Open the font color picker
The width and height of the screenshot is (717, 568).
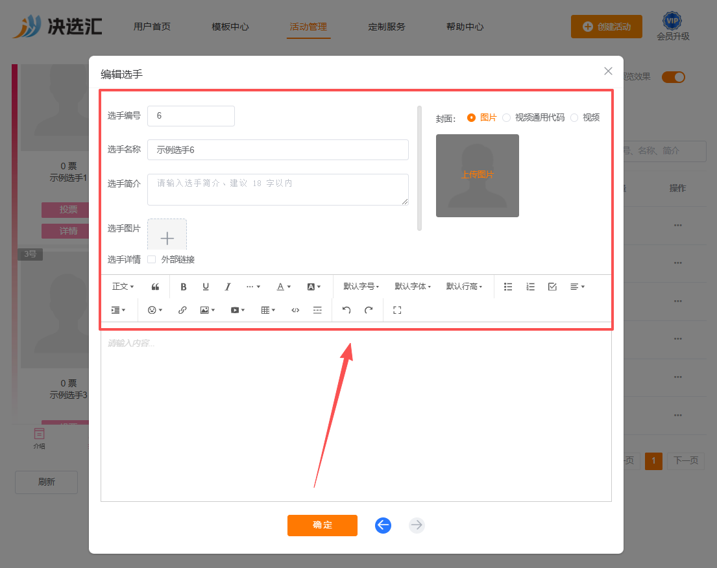(284, 287)
